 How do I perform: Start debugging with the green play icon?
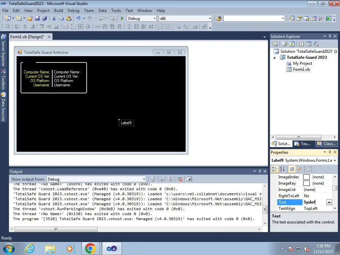pos(122,19)
